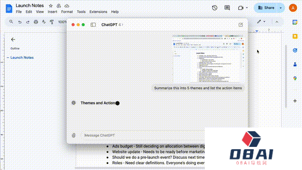Run spelling and grammar check icon
Image resolution: width=302 pixels, height=170 pixels.
(x=44, y=22)
